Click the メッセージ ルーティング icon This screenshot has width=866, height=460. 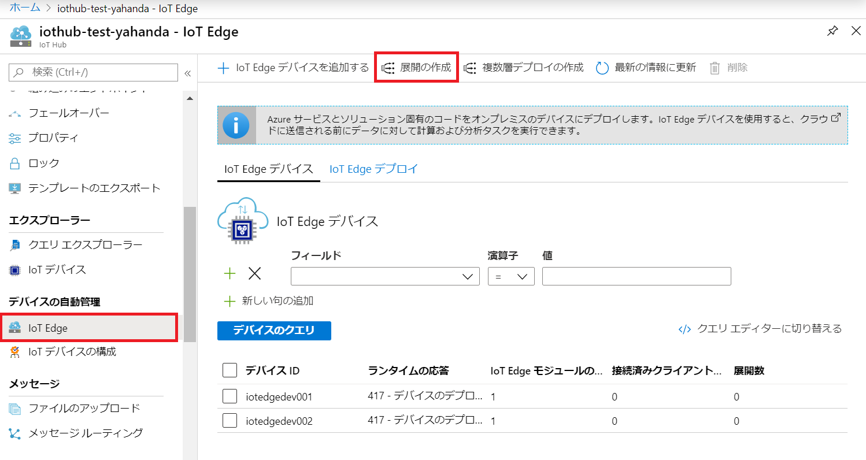point(15,433)
